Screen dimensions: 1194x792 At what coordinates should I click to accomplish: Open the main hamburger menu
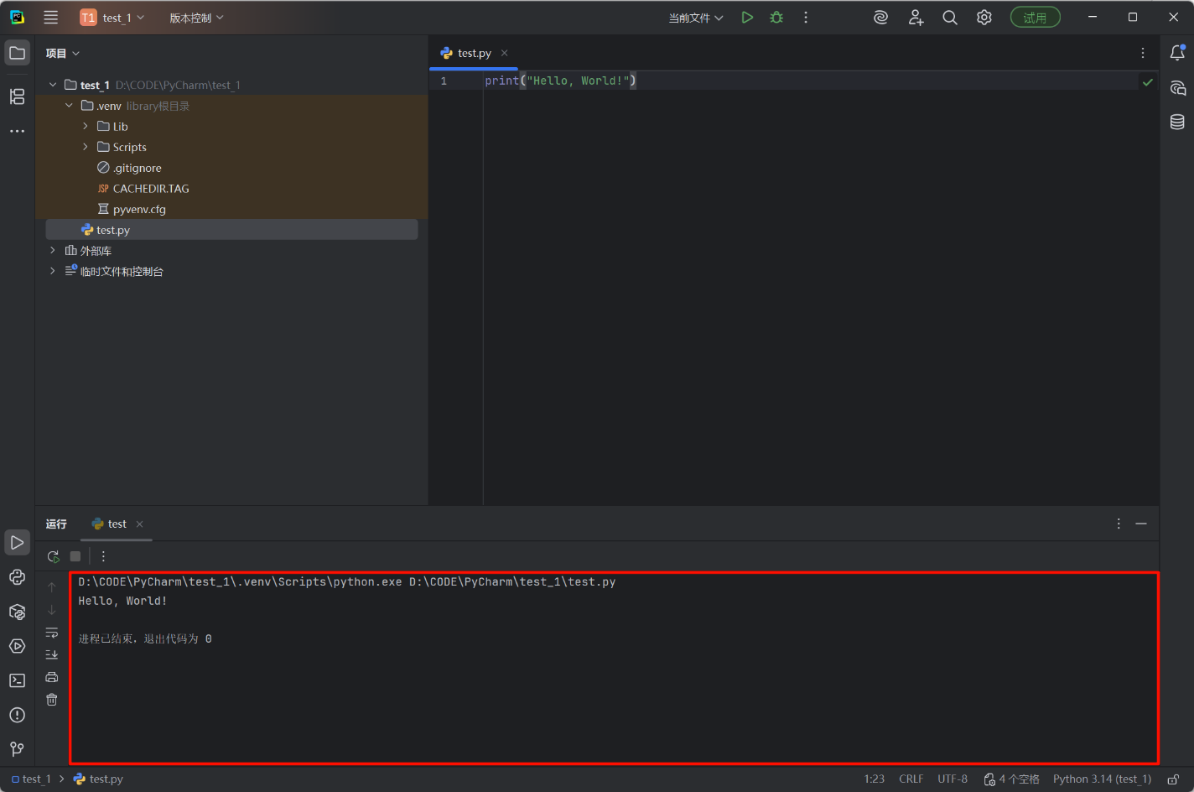pyautogui.click(x=51, y=18)
